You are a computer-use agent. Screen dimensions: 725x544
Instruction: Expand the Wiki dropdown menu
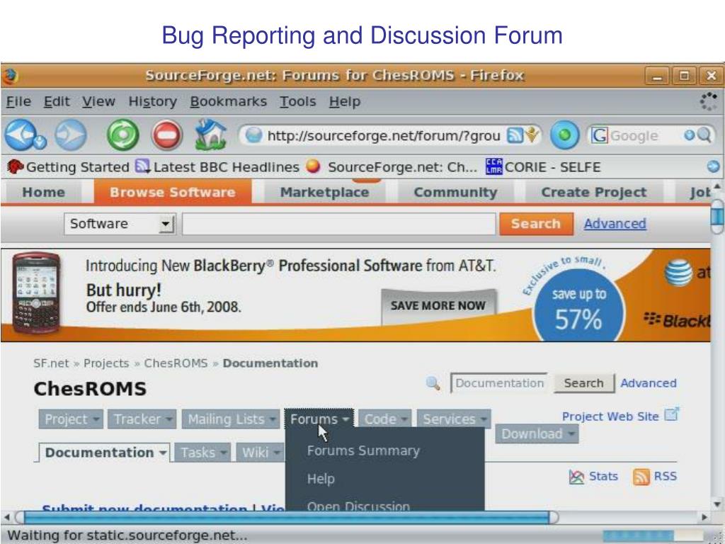[x=260, y=453]
